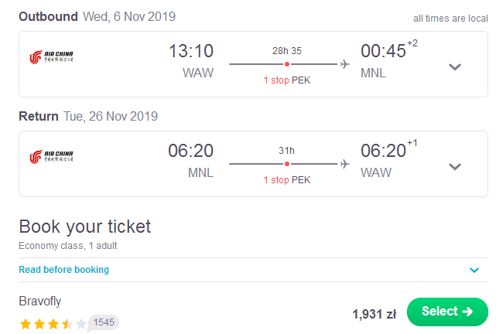This screenshot has height=334, width=496.
Task: Select the Bravofly 1,931 zł offer
Action: tap(447, 312)
